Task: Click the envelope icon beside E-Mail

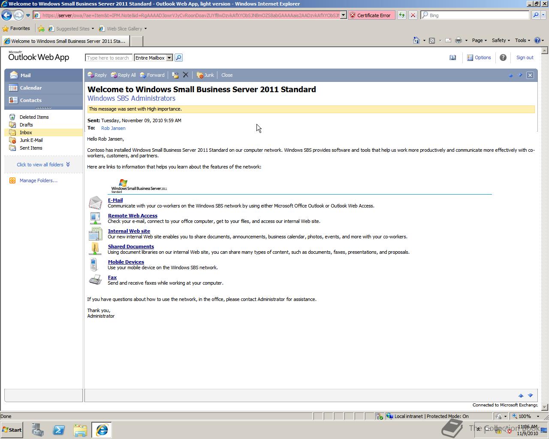Action: point(95,202)
